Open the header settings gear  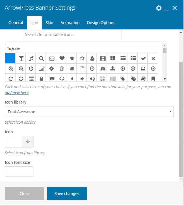coord(159,8)
